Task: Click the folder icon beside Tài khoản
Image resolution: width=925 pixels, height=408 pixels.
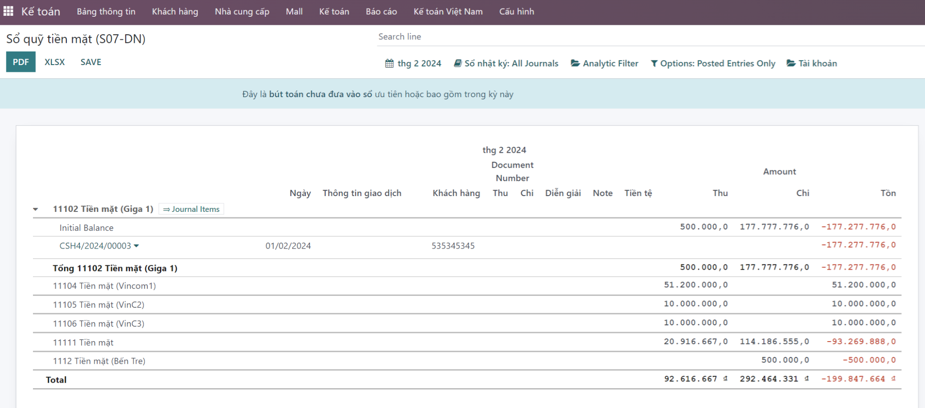Action: 791,63
